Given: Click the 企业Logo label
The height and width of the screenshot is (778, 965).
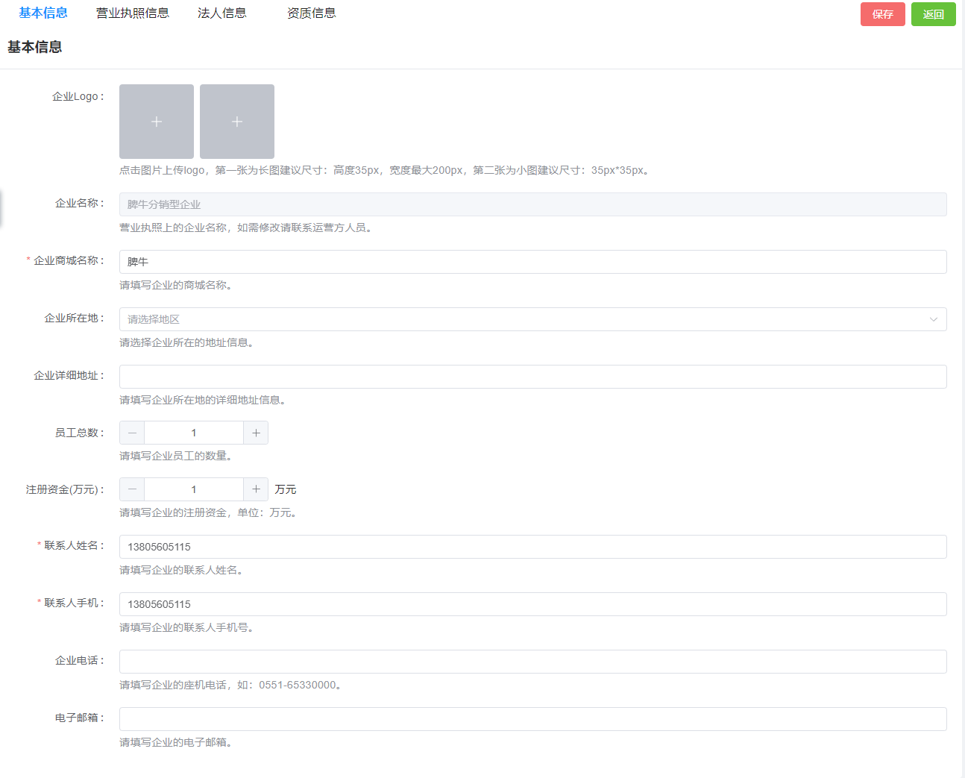Looking at the screenshot, I should point(78,96).
